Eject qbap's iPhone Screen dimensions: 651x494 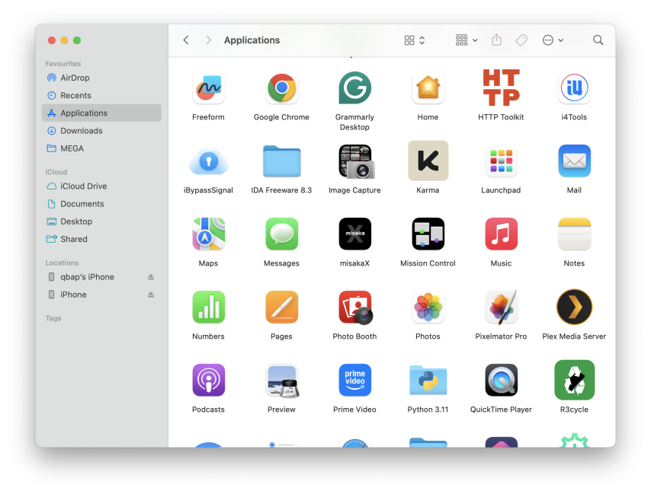point(151,277)
